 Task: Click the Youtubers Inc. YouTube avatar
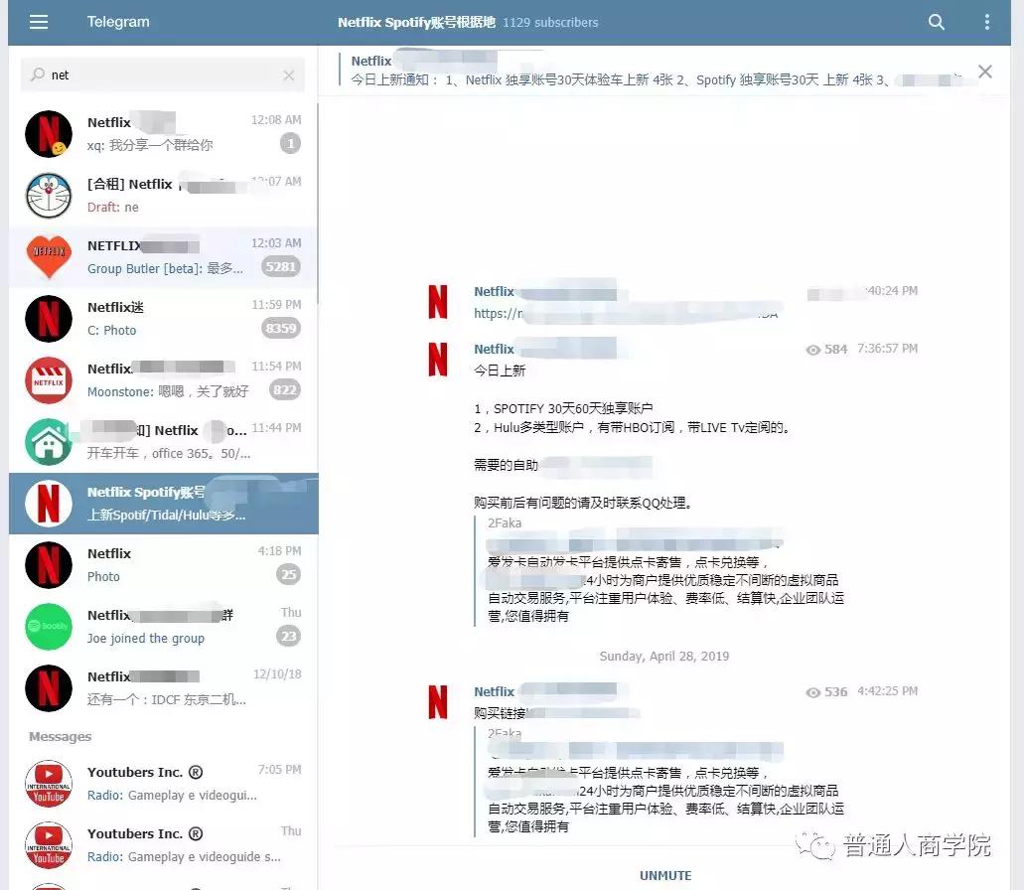click(49, 783)
